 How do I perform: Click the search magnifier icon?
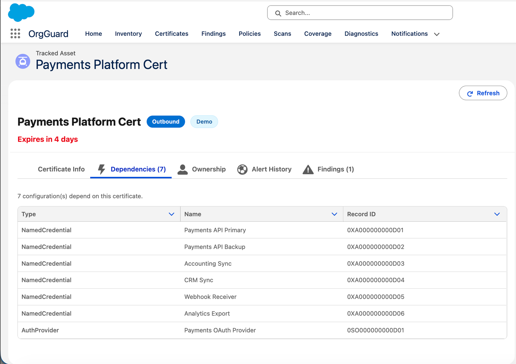point(278,13)
